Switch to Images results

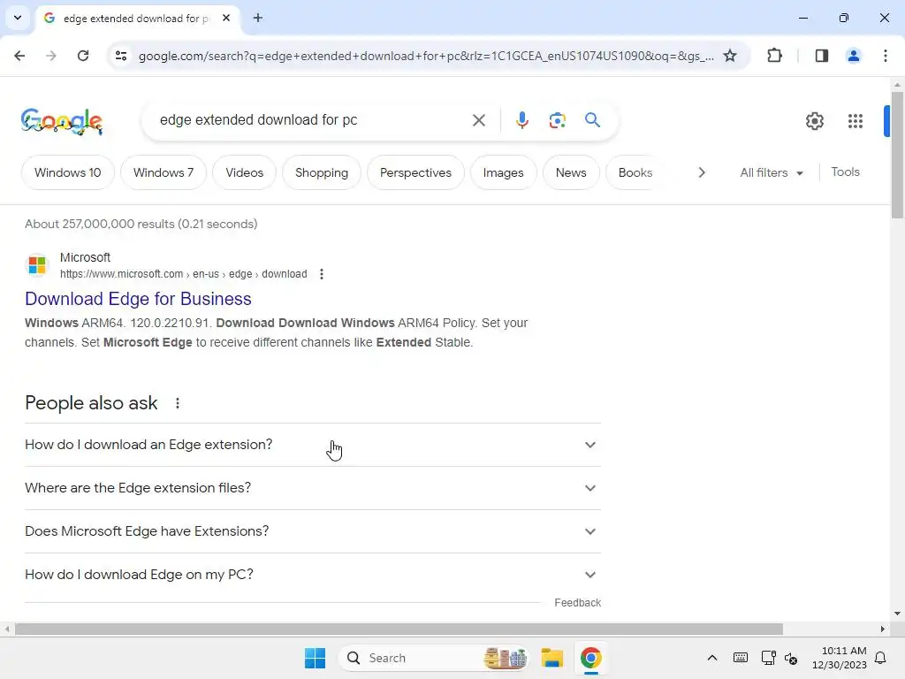[x=503, y=172]
